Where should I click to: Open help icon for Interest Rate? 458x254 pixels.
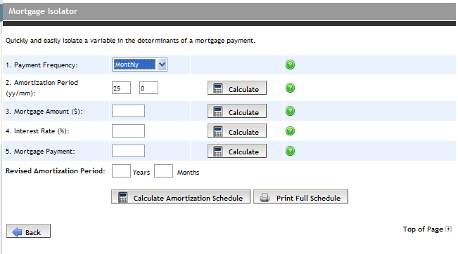coord(290,131)
